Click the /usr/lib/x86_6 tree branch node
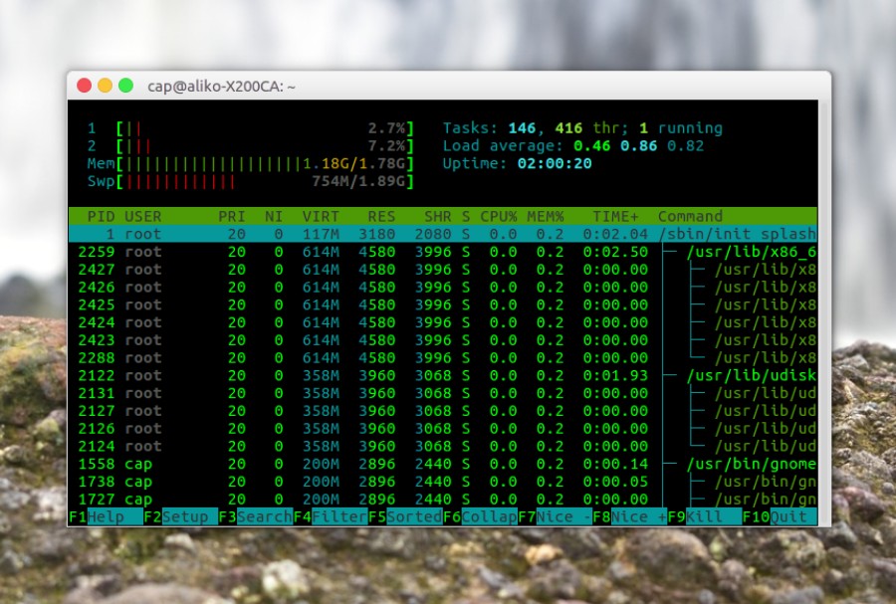 752,252
